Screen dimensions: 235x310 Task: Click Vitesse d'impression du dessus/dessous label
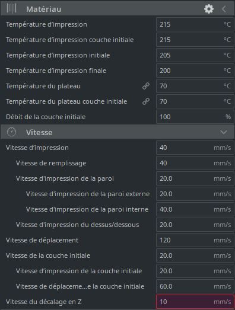(x=77, y=225)
